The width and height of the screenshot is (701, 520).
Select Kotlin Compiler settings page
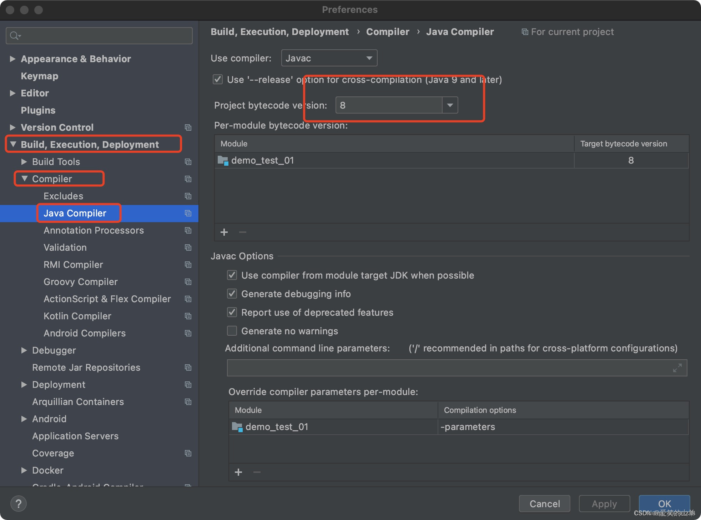pyautogui.click(x=77, y=316)
